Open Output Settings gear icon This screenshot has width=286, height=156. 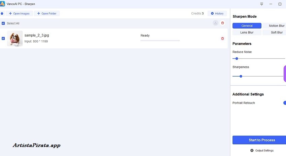[252, 150]
